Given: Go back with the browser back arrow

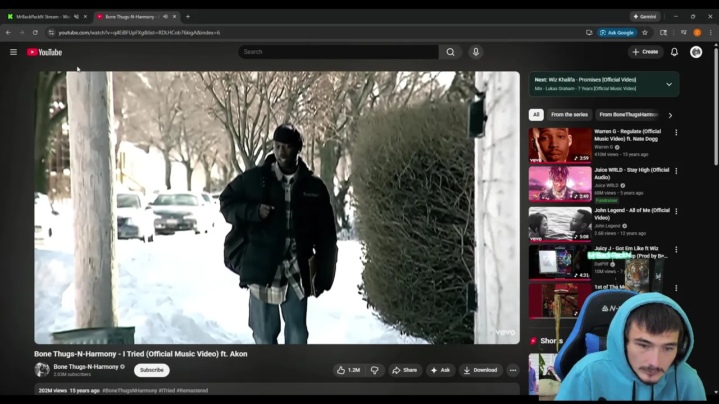Looking at the screenshot, I should click(8, 33).
